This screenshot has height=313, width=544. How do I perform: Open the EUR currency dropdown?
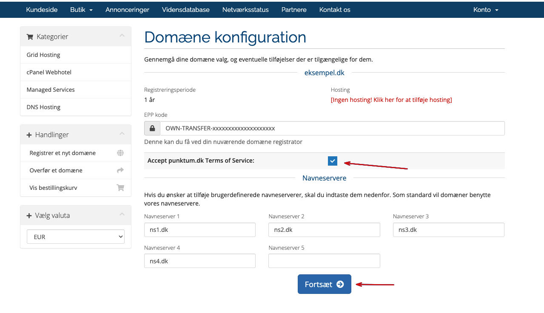point(76,237)
